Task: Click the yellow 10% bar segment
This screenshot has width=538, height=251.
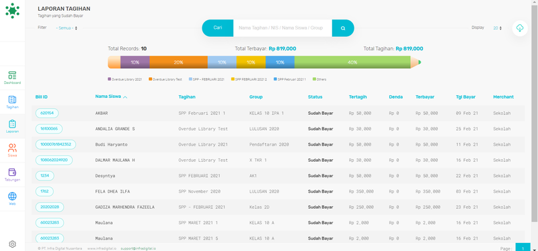Action: pos(251,62)
